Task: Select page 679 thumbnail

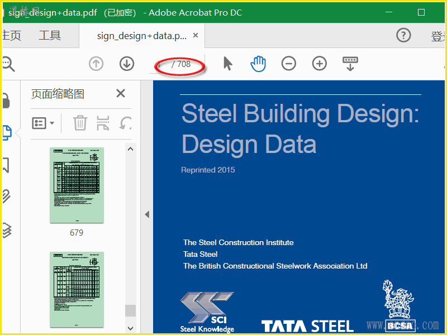Action: (x=77, y=185)
